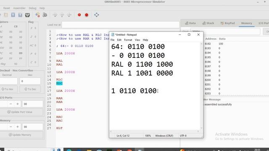Increment Memory address with plus
The width and height of the screenshot is (269, 151).
click(x=18, y=127)
